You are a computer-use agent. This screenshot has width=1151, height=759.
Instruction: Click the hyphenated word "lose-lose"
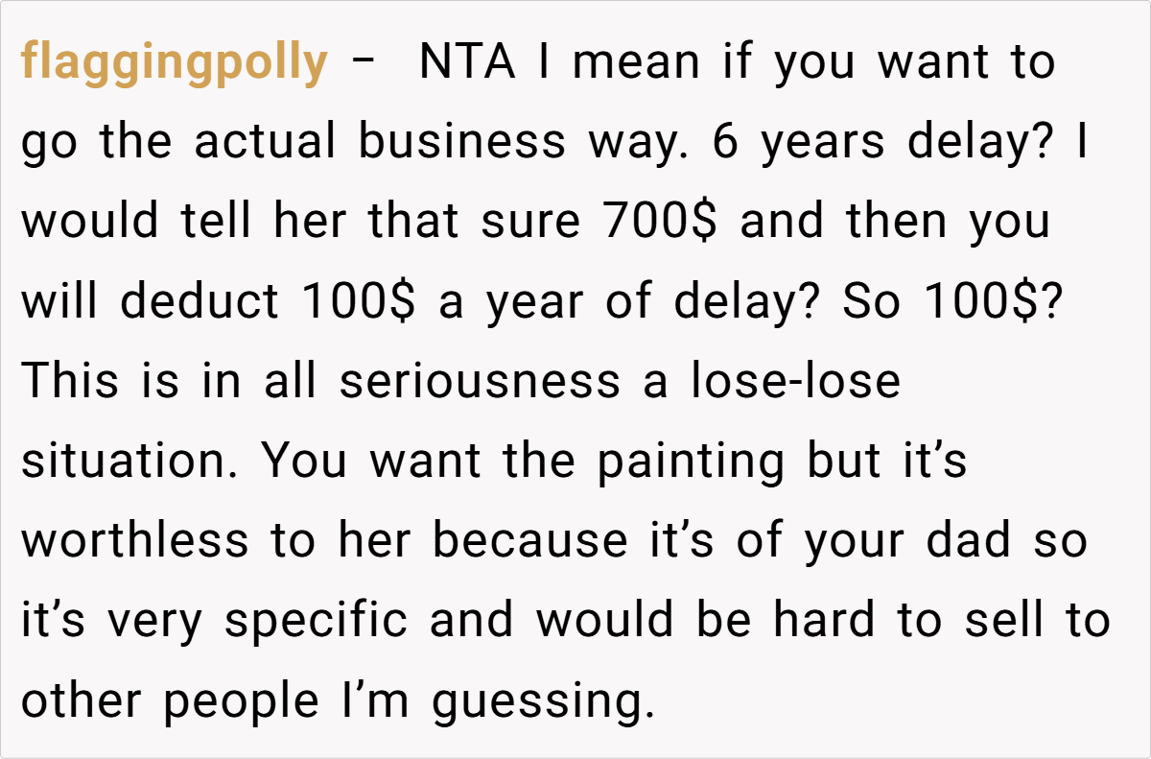coord(795,382)
